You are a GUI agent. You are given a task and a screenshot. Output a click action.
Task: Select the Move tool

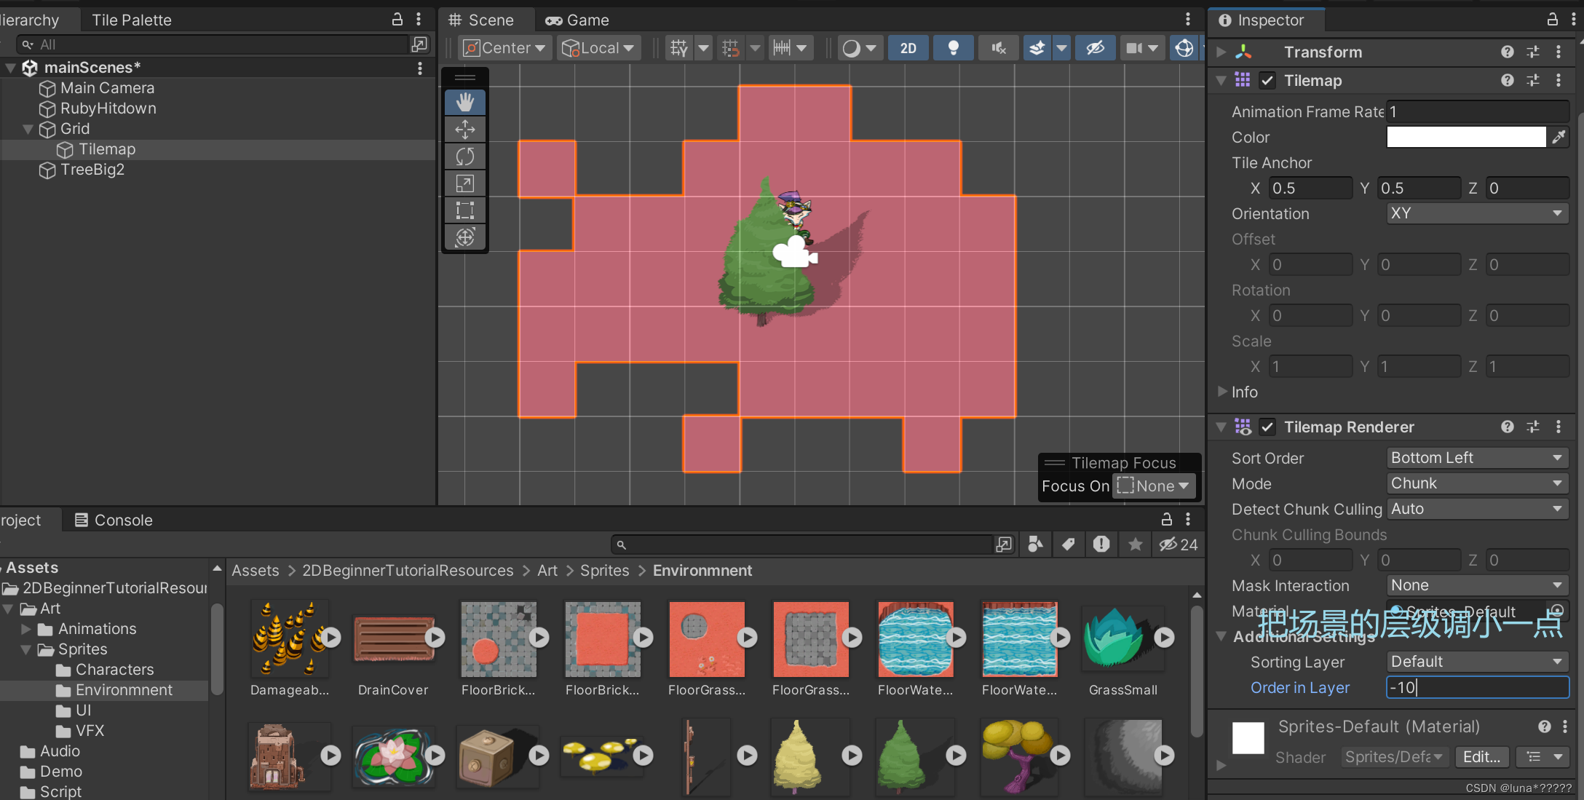coord(465,130)
